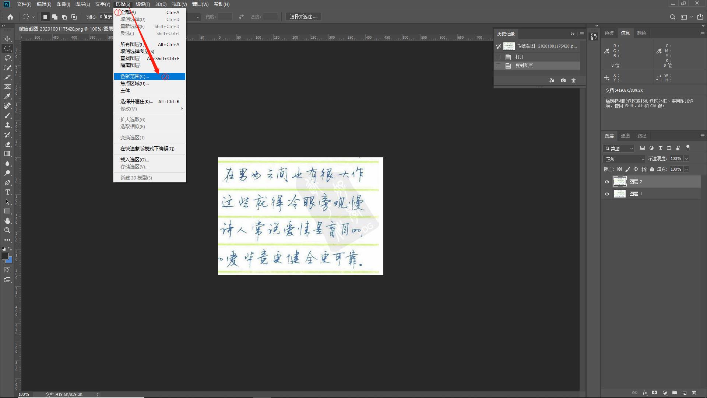Open the layer filter 类型 dropdown

tap(619, 149)
